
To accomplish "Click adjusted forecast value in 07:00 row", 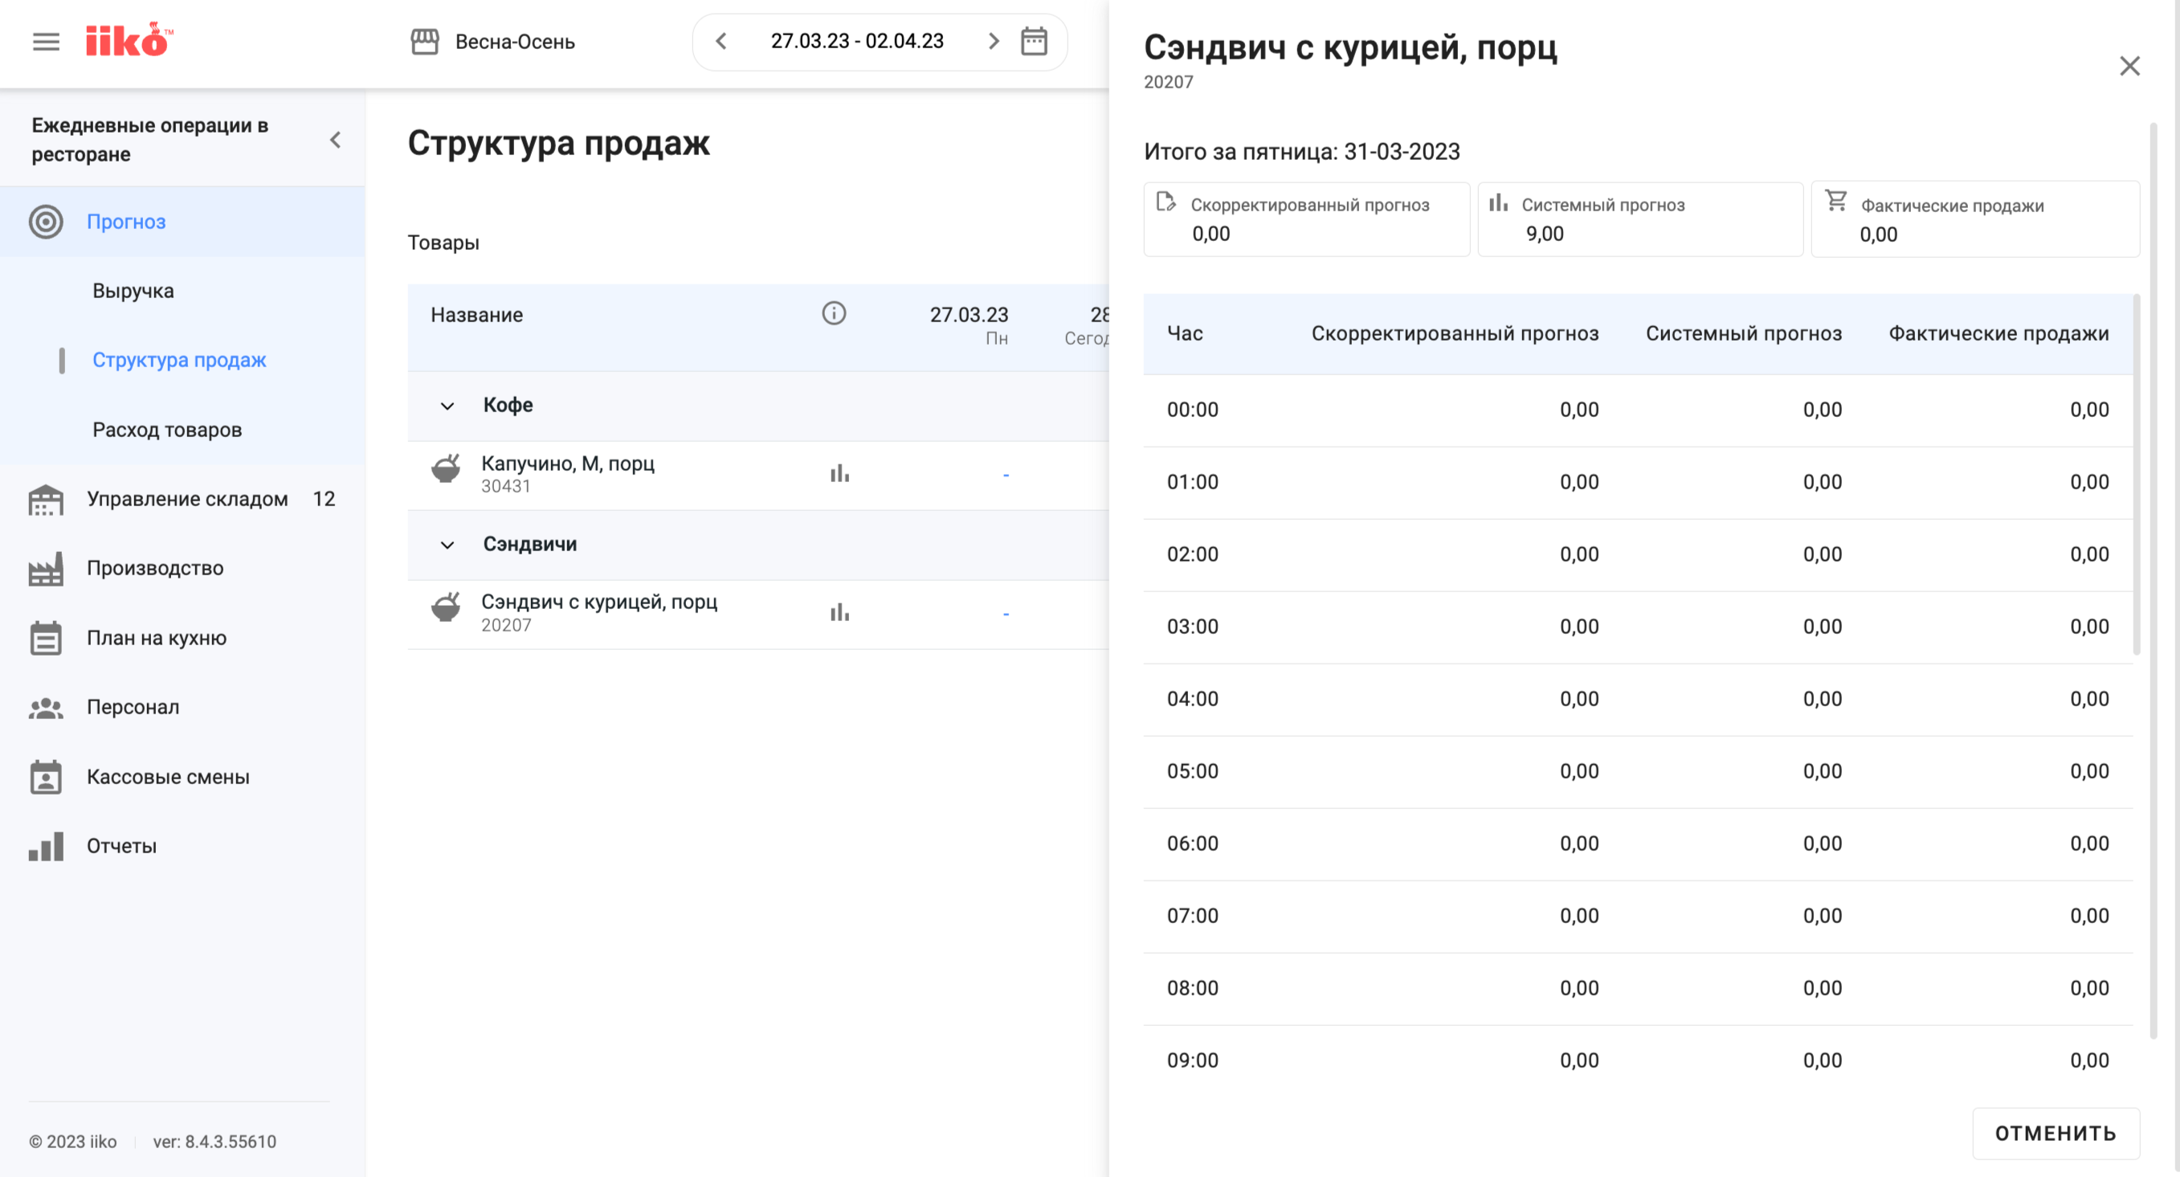I will coord(1579,917).
